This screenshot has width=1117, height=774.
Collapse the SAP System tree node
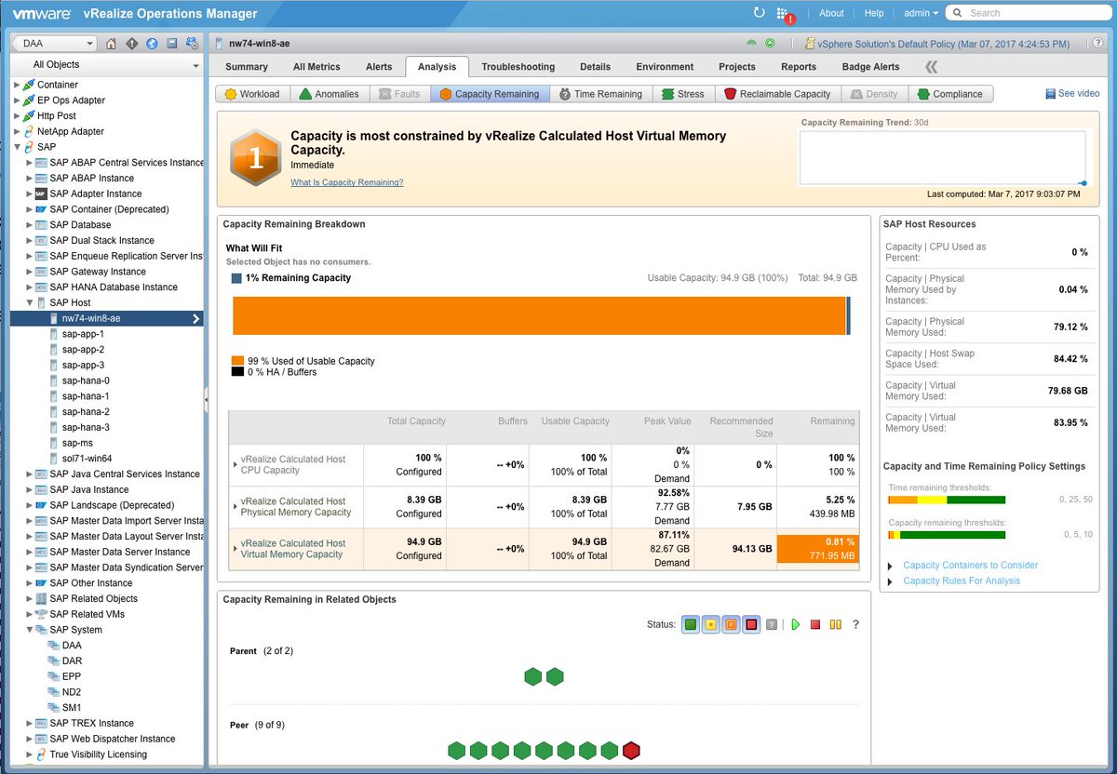(30, 630)
